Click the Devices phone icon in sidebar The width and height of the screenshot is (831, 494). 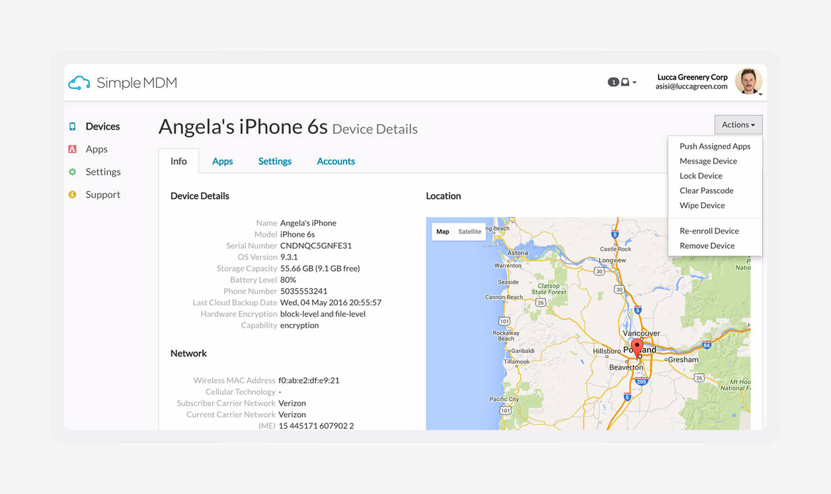(72, 127)
